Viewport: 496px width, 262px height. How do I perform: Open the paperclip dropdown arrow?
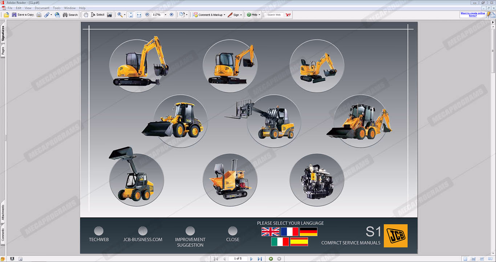(x=51, y=15)
